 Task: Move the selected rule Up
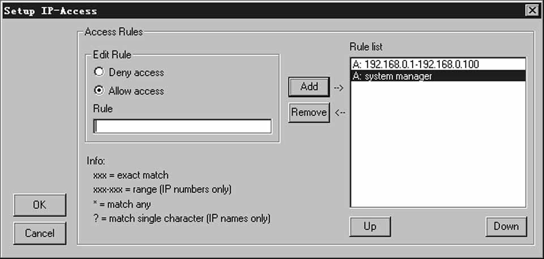pyautogui.click(x=370, y=226)
